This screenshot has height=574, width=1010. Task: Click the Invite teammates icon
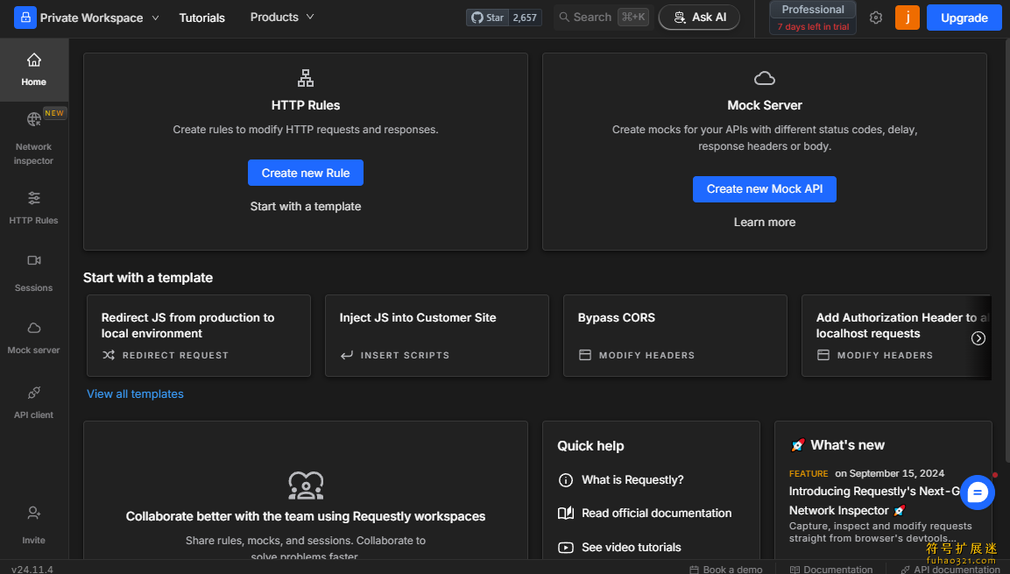click(x=34, y=513)
